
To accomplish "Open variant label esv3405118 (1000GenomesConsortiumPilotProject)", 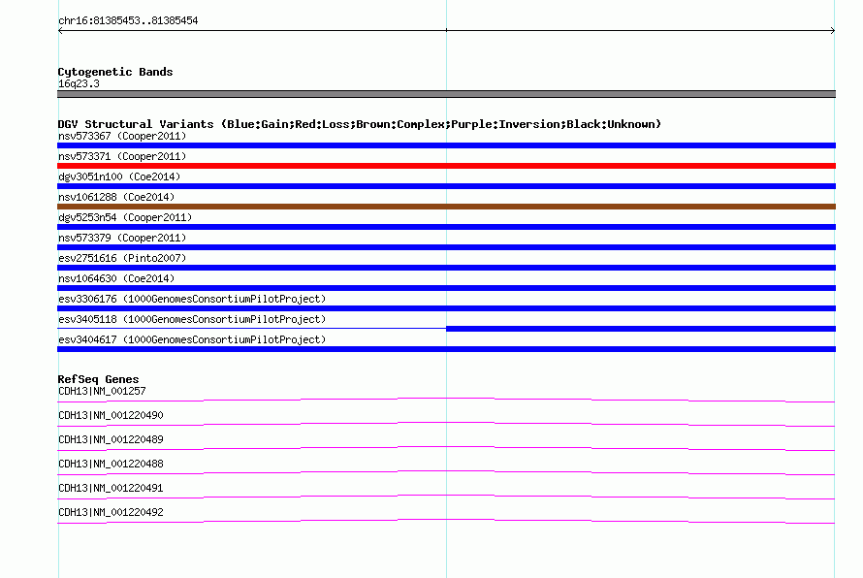I will tap(192, 319).
